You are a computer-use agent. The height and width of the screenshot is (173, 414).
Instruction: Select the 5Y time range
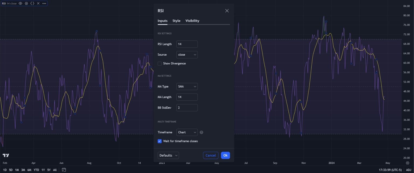tap(49, 170)
